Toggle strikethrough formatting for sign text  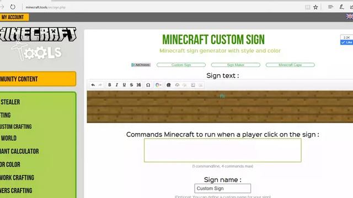131,85
